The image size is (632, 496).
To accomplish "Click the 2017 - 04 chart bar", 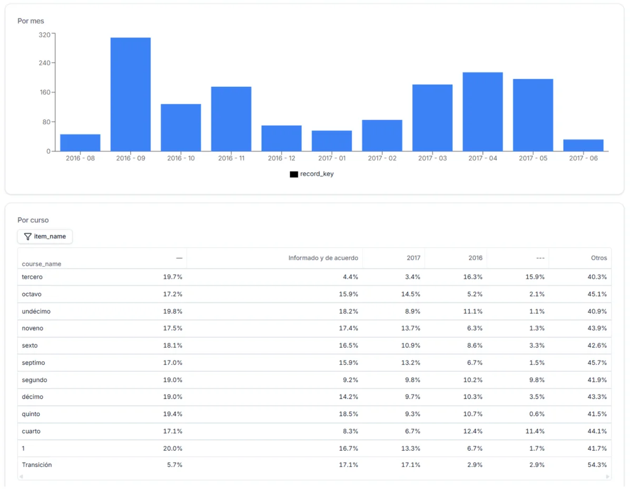I will pos(482,112).
